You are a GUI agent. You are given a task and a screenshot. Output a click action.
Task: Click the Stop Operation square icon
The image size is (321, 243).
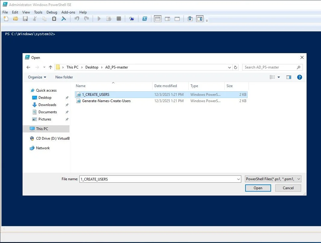point(119,19)
